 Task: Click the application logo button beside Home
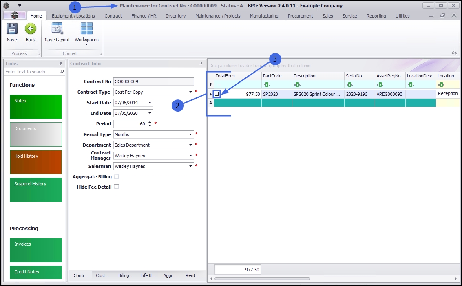pyautogui.click(x=14, y=15)
